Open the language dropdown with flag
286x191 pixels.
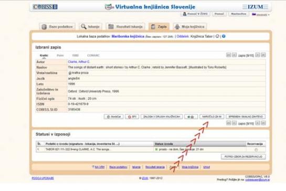pos(261,14)
